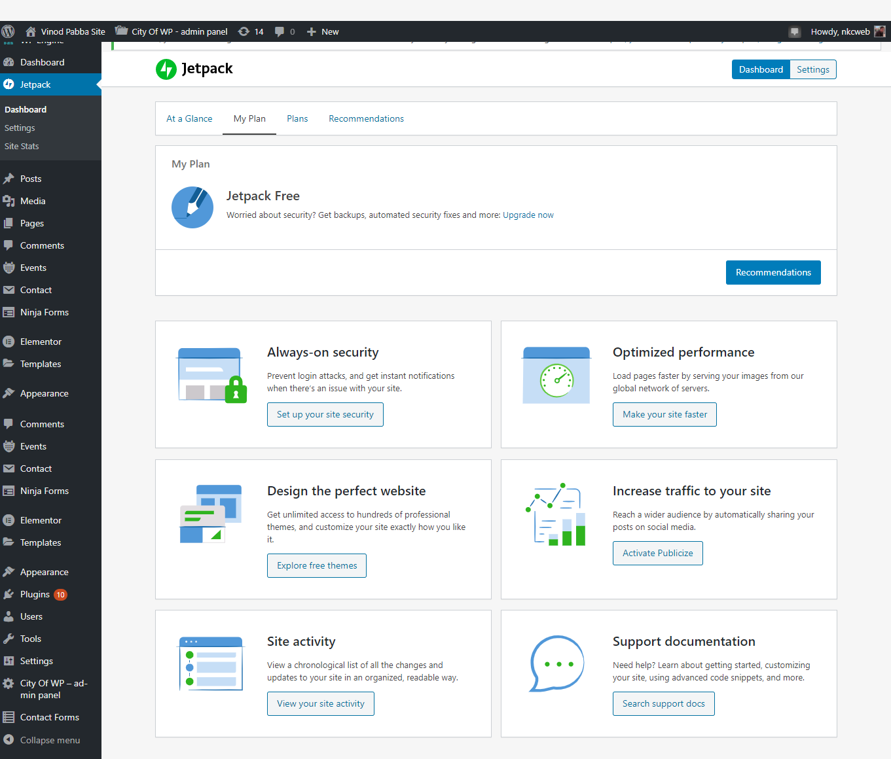Image resolution: width=891 pixels, height=759 pixels.
Task: Open the Contact Forms menu label
Action: coord(50,717)
